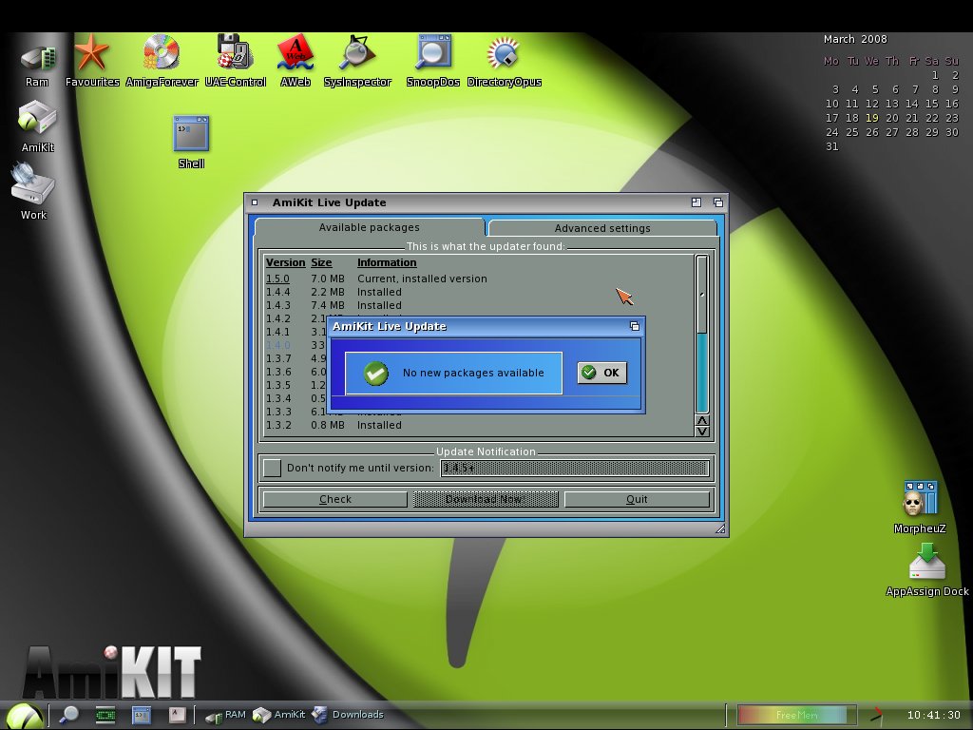The image size is (973, 730).
Task: Click the Quit button
Action: coord(637,499)
